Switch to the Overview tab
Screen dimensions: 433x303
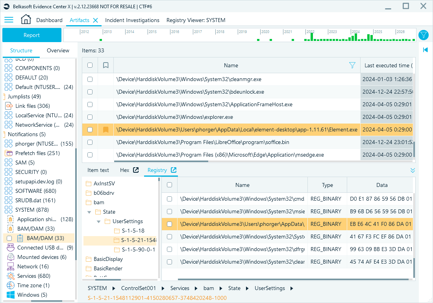pos(58,50)
